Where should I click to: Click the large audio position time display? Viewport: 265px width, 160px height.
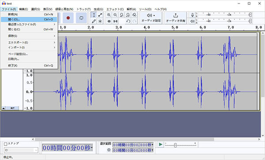click(67, 148)
